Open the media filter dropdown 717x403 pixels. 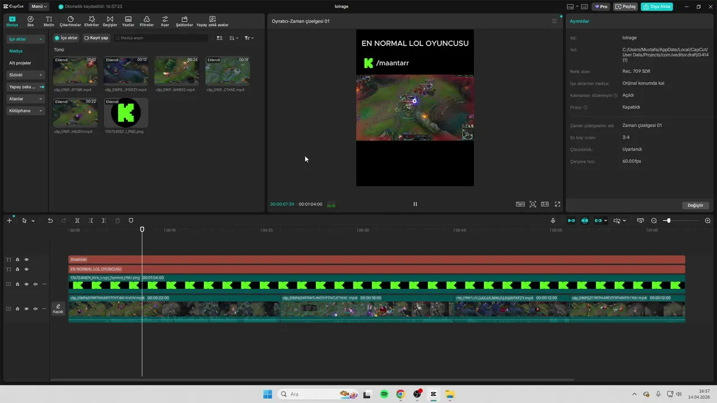249,38
